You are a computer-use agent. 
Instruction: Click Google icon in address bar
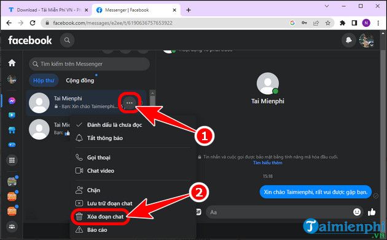292,23
